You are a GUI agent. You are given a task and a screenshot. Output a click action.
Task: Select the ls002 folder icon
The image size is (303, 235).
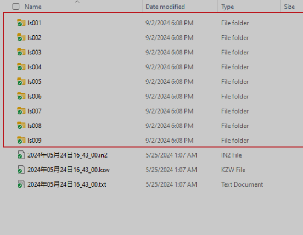pyautogui.click(x=21, y=37)
